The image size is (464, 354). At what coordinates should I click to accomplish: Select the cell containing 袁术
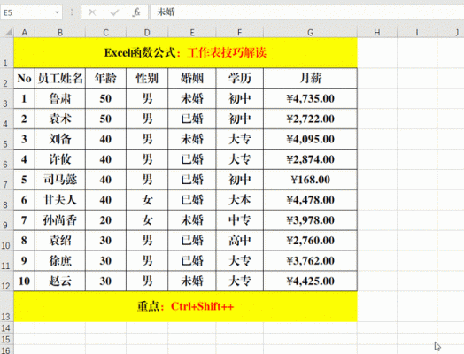(60, 119)
